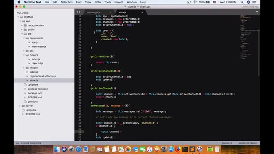Screen dimensions: 274x154
Task: Expand the public folder
Action: click(22, 30)
